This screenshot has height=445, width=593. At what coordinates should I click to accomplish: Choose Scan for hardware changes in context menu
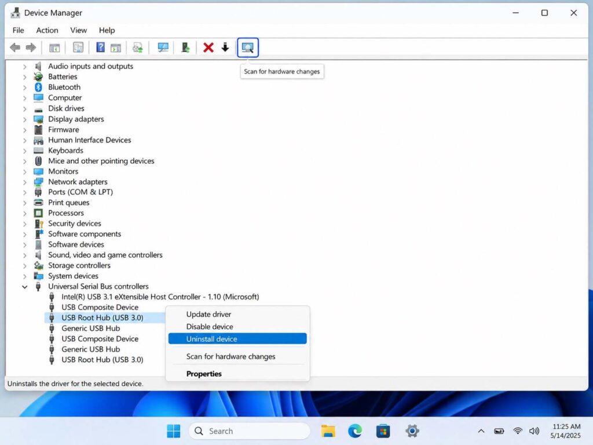coord(237,356)
